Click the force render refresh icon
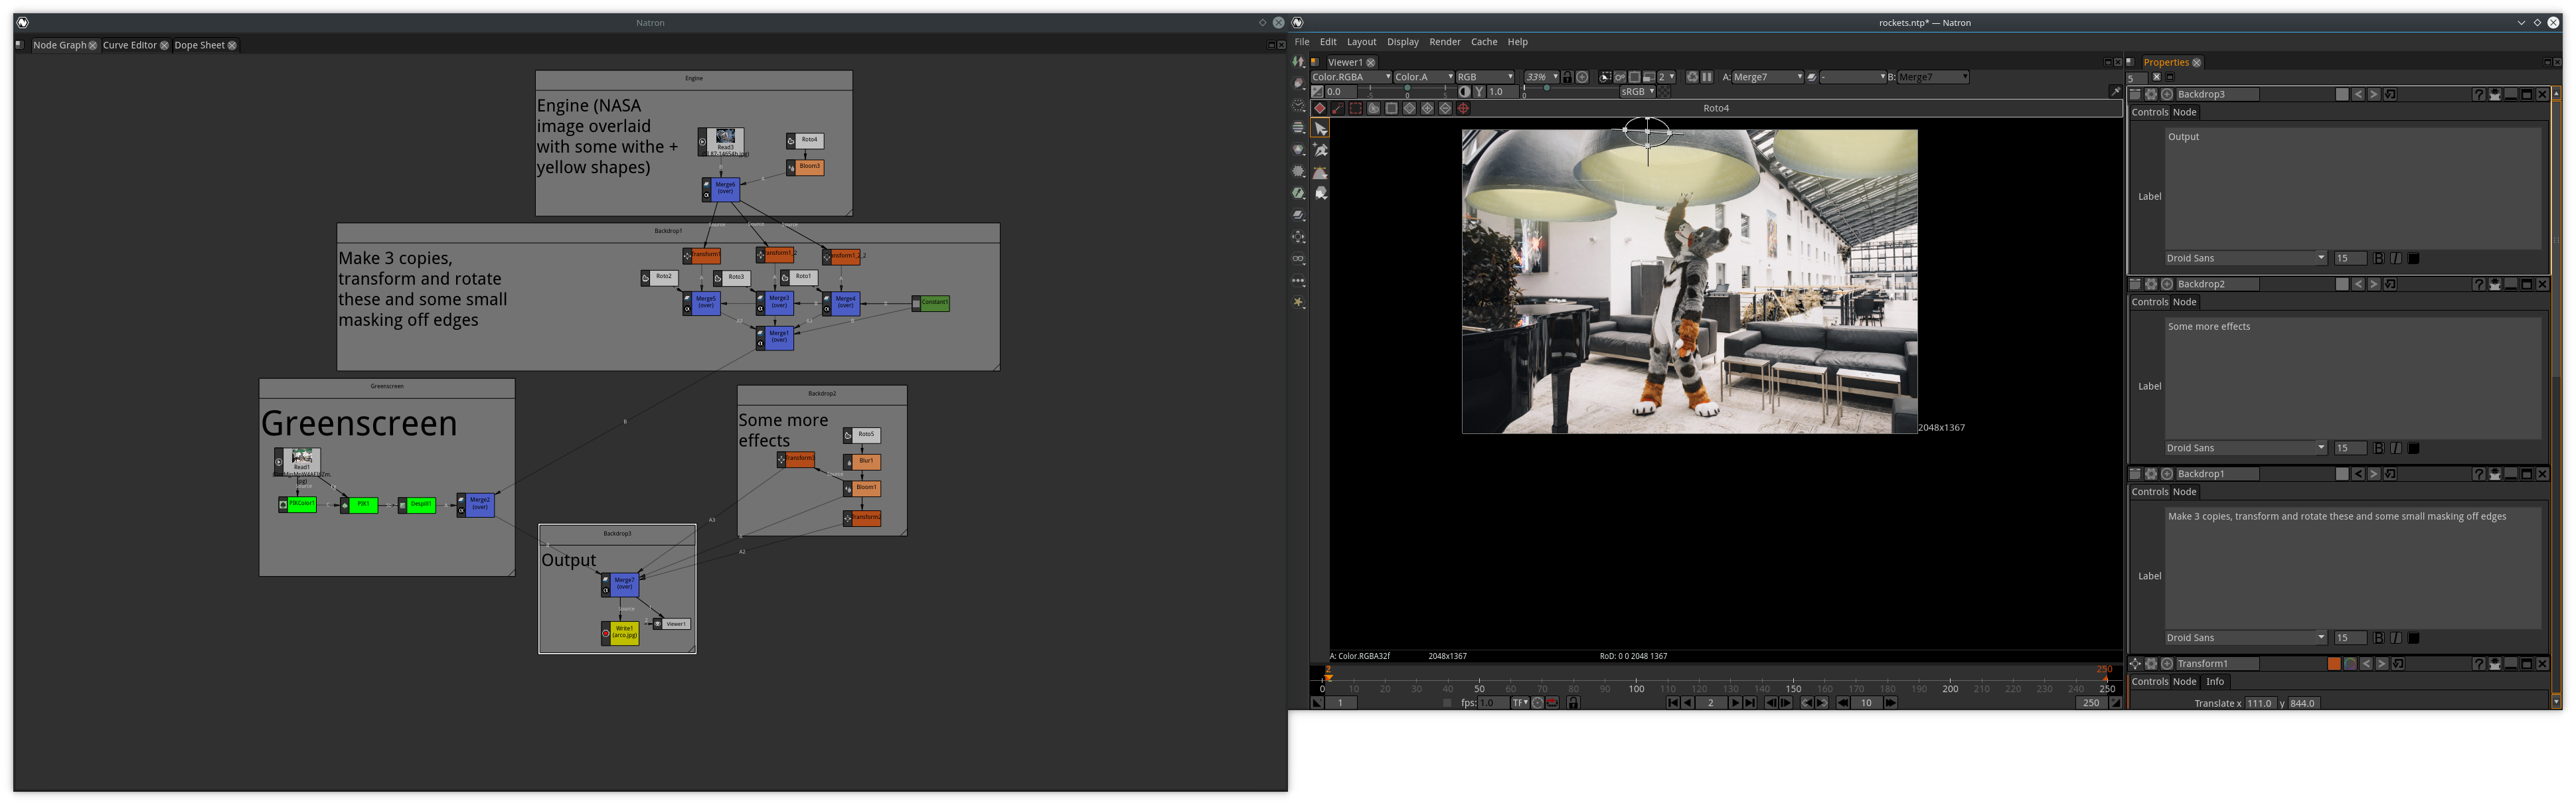This screenshot has width=2576, height=805. pos(1692,77)
